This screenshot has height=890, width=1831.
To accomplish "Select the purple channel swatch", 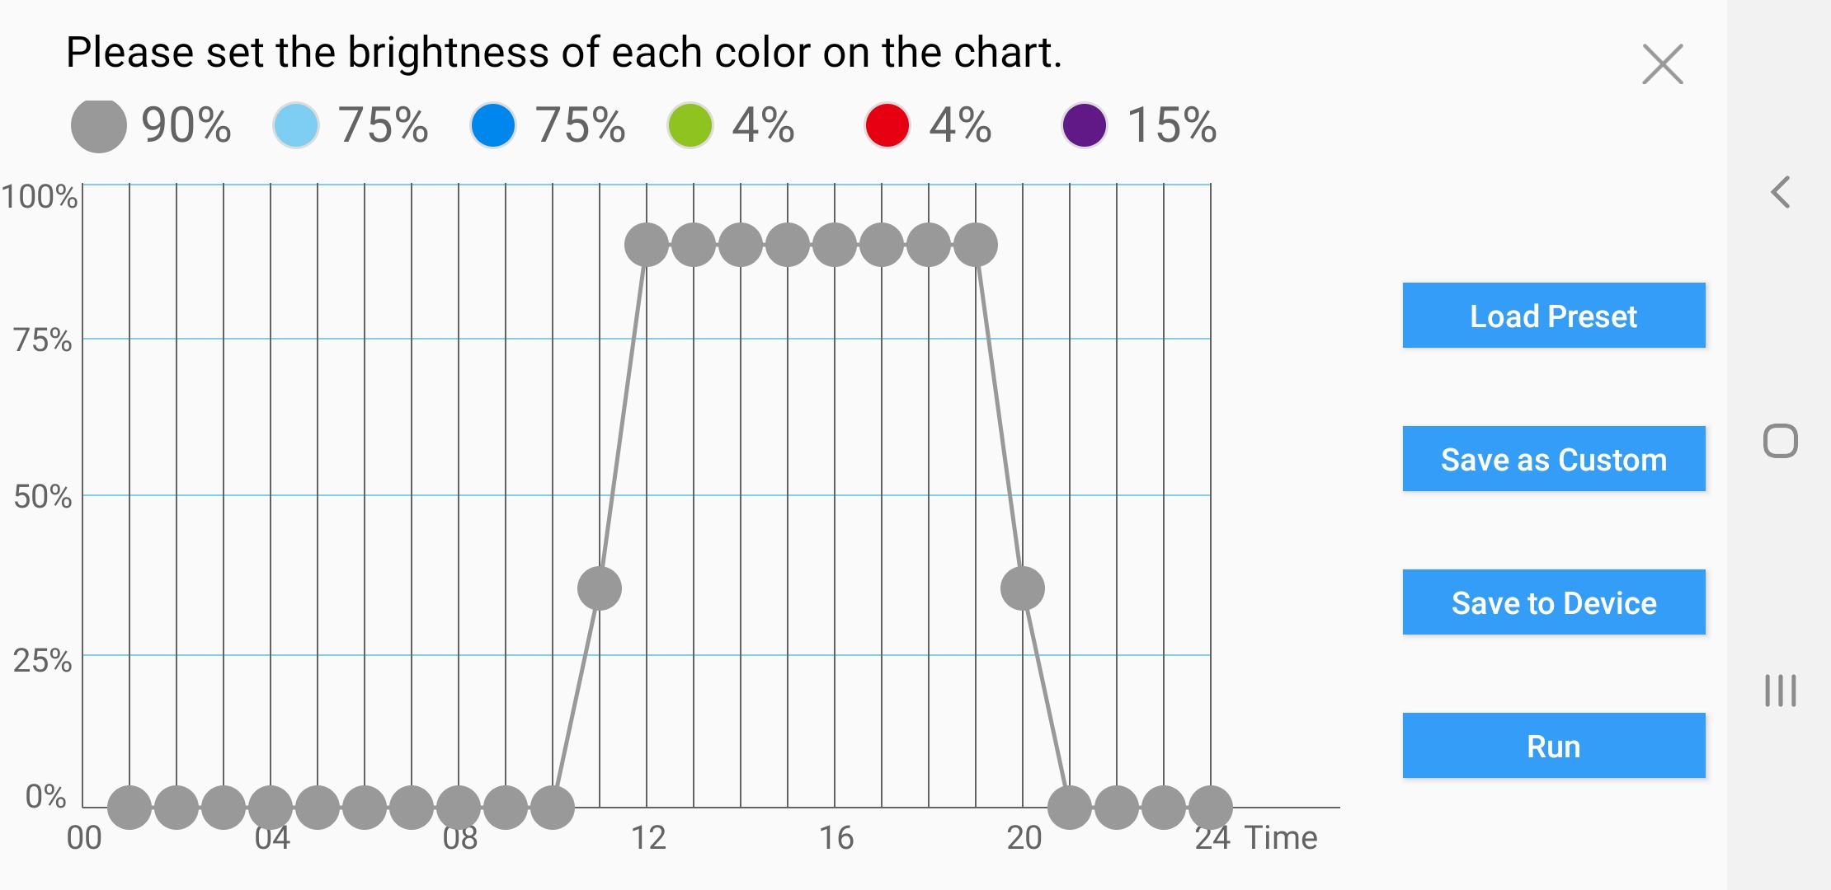I will [x=1084, y=126].
